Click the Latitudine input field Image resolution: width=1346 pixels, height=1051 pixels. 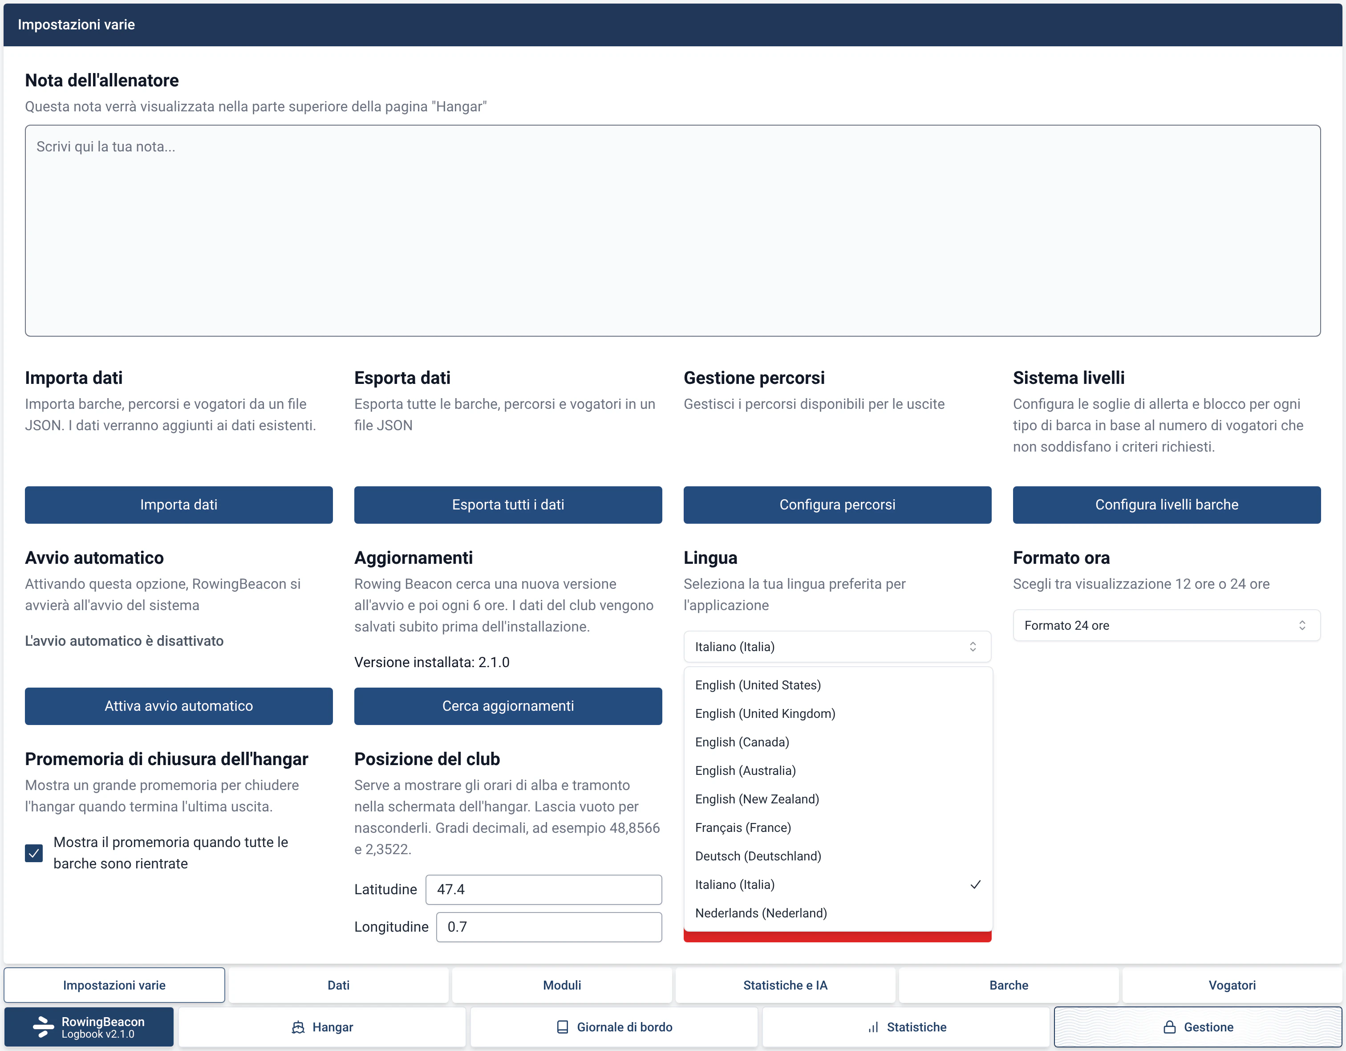coord(543,889)
